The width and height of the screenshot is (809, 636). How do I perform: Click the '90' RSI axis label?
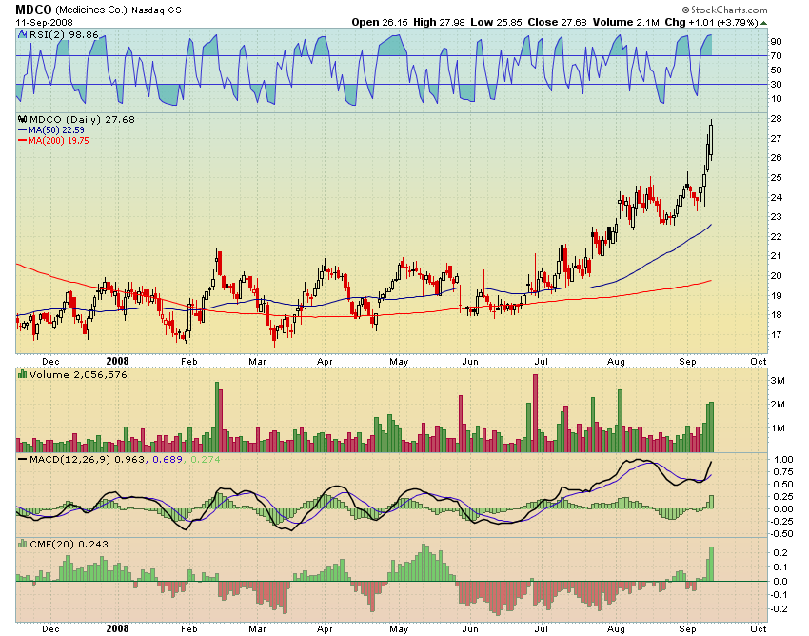tap(776, 41)
